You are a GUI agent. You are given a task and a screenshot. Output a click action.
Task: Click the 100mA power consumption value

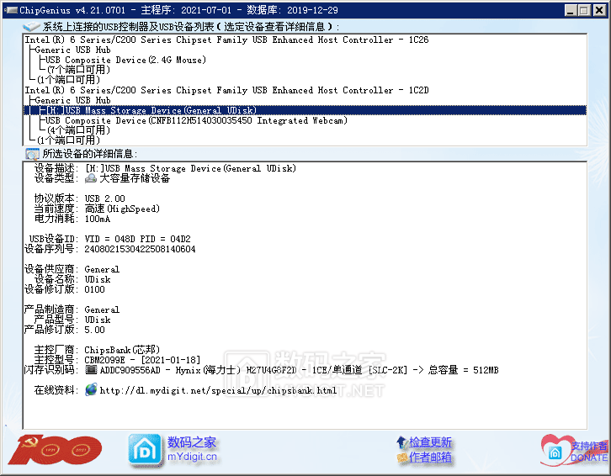point(98,219)
